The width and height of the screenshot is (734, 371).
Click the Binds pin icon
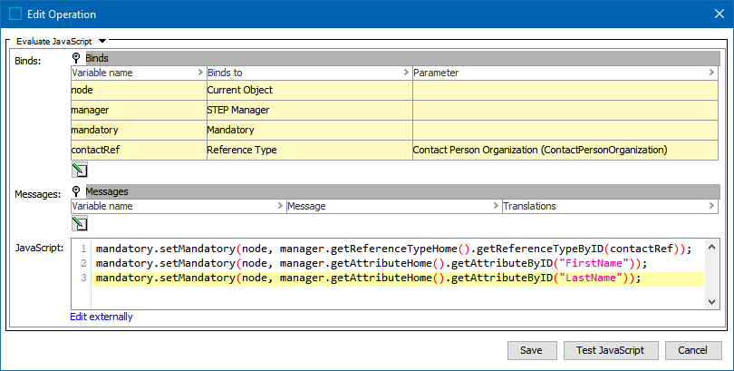pyautogui.click(x=77, y=57)
